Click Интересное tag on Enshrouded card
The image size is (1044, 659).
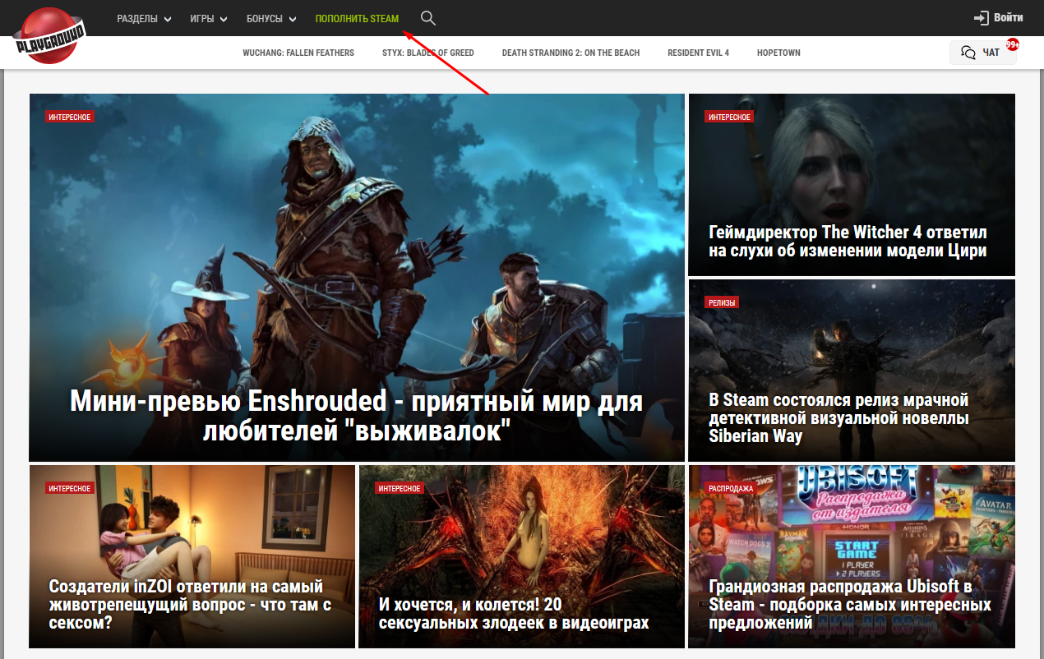click(70, 117)
